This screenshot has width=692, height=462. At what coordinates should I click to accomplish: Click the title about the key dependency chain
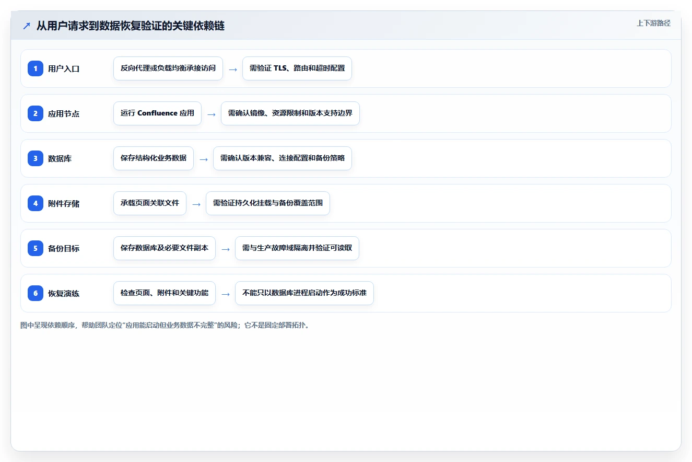(131, 26)
